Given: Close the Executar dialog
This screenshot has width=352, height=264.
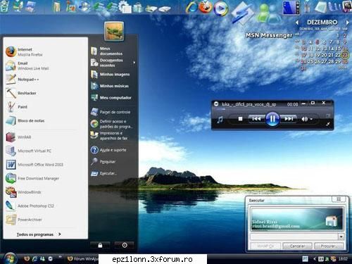Looking at the screenshot, I should tap(339, 199).
